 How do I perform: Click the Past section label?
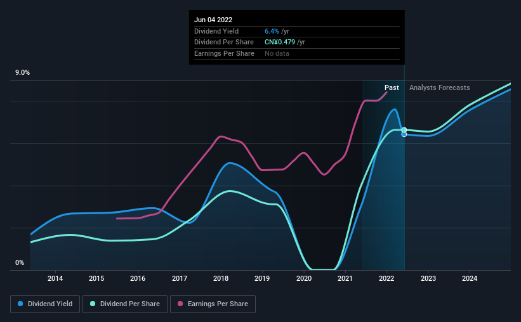coord(392,87)
